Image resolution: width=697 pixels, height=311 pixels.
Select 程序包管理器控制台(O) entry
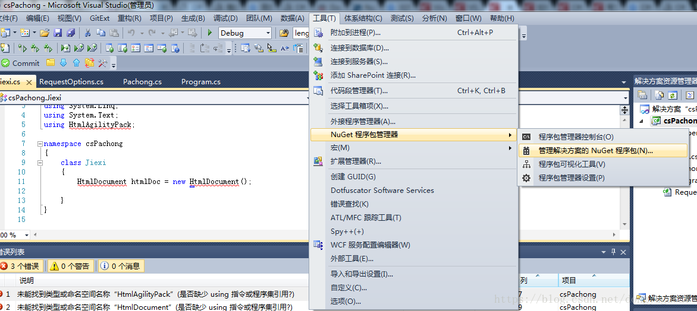point(603,137)
